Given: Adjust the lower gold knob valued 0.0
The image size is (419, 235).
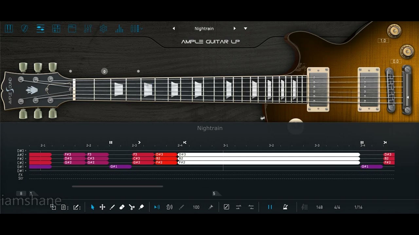Looking at the screenshot, I should (x=407, y=52).
